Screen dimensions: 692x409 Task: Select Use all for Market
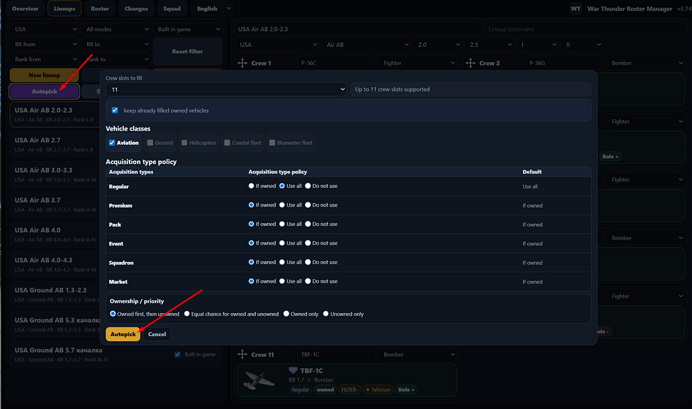(282, 281)
